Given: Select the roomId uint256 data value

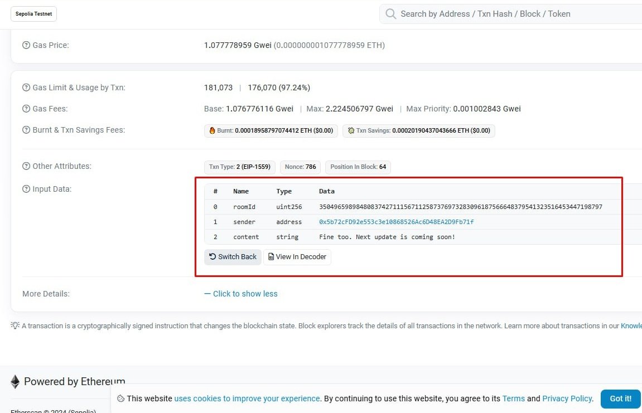Looking at the screenshot, I should pyautogui.click(x=461, y=207).
